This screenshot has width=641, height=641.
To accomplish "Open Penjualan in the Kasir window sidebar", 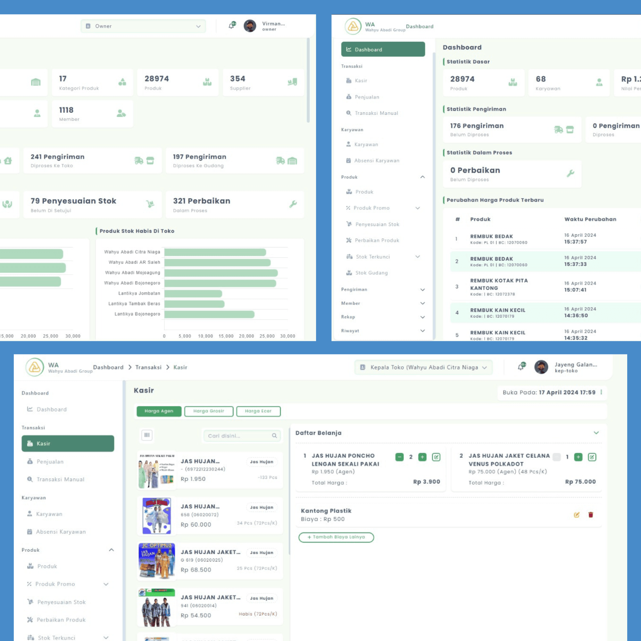I will (x=45, y=462).
